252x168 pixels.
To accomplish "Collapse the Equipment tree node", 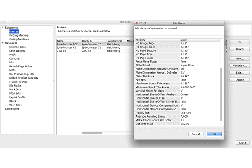I will click(x=3, y=28).
